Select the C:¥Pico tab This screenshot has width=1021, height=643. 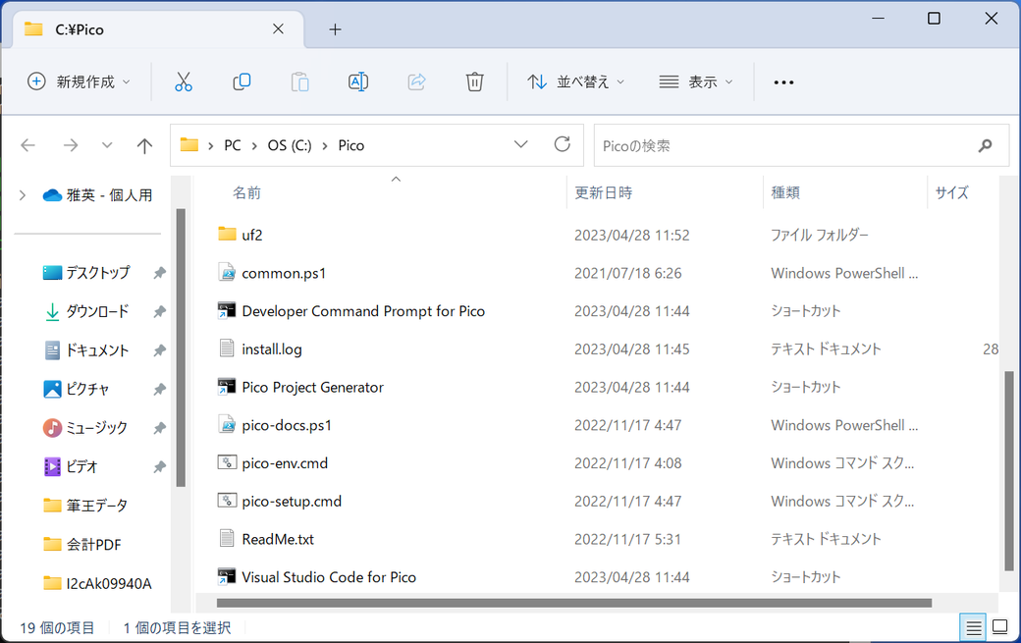coord(158,29)
